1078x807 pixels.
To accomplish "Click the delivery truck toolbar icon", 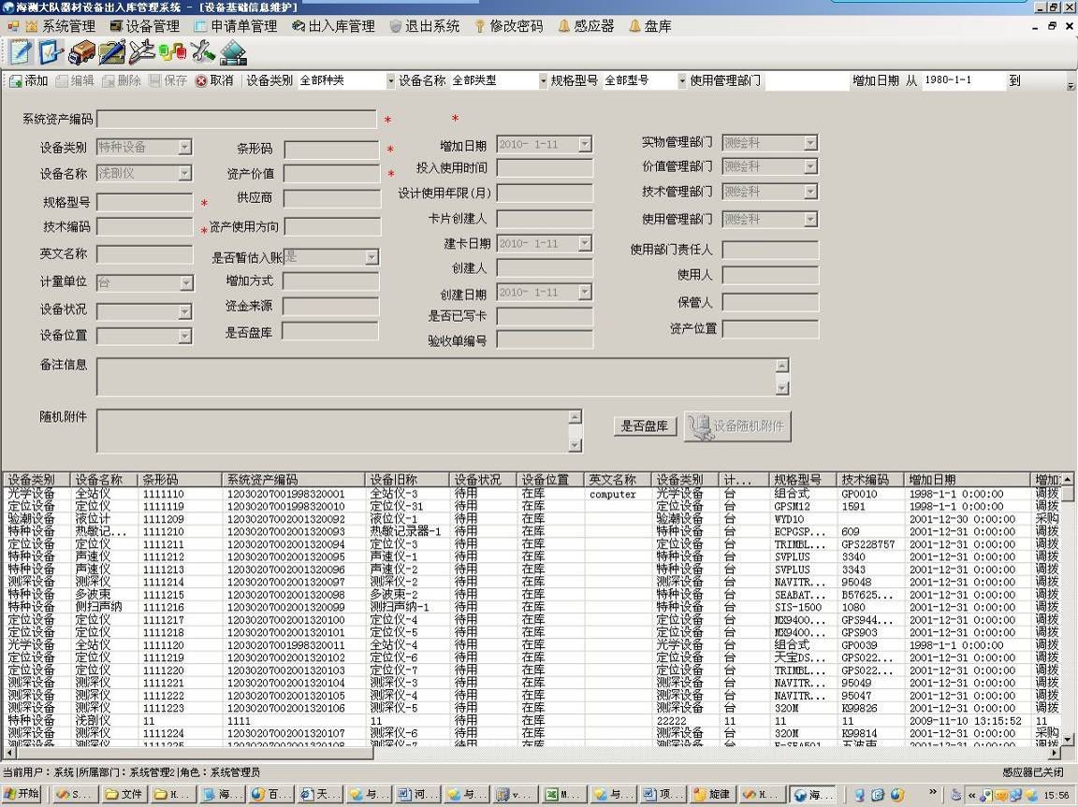I will pyautogui.click(x=81, y=51).
